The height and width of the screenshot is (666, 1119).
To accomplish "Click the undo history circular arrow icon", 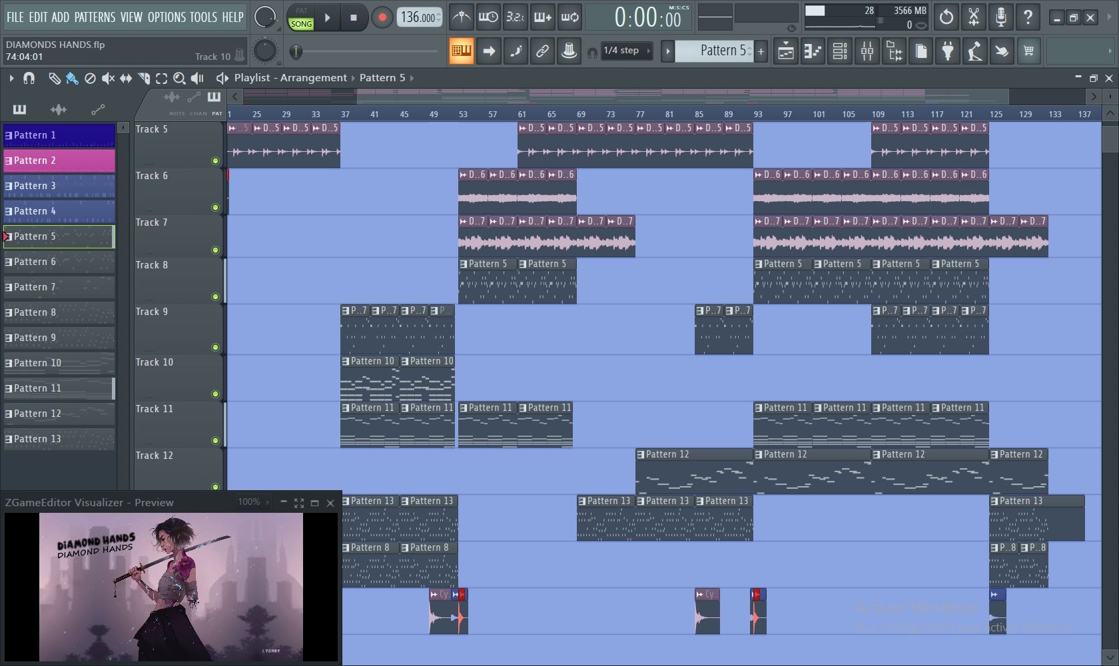I will pyautogui.click(x=946, y=17).
